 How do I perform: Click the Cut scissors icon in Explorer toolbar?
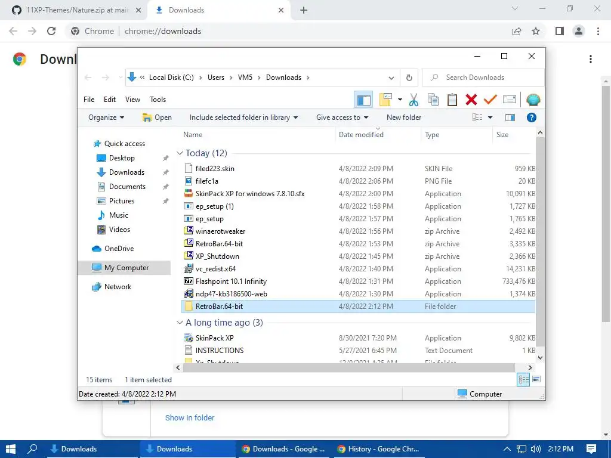pos(413,100)
